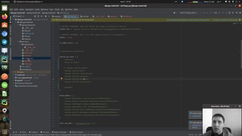Image resolution: width=242 pixels, height=136 pixels.
Task: Click the Git rollback icon
Action: (233, 13)
